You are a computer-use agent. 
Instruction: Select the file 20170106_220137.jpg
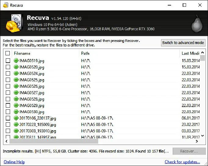[38, 118]
